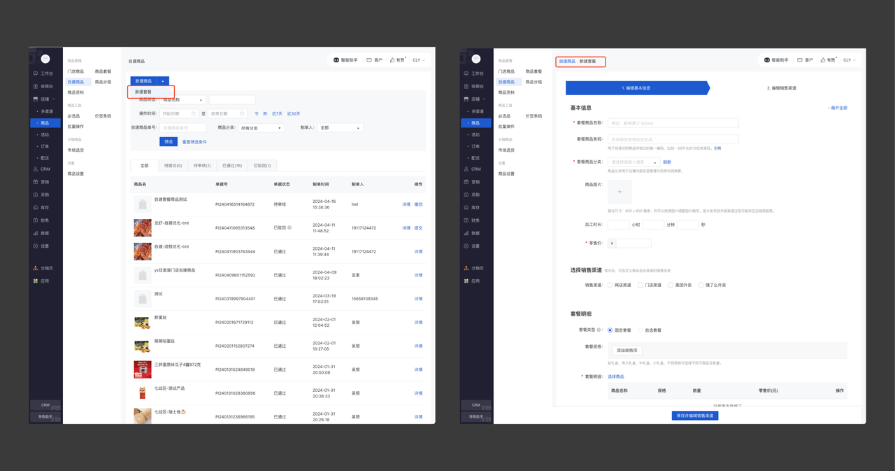Open 数据 chart icon in right window sidebar
Viewport: 895px width, 471px height.
point(466,233)
